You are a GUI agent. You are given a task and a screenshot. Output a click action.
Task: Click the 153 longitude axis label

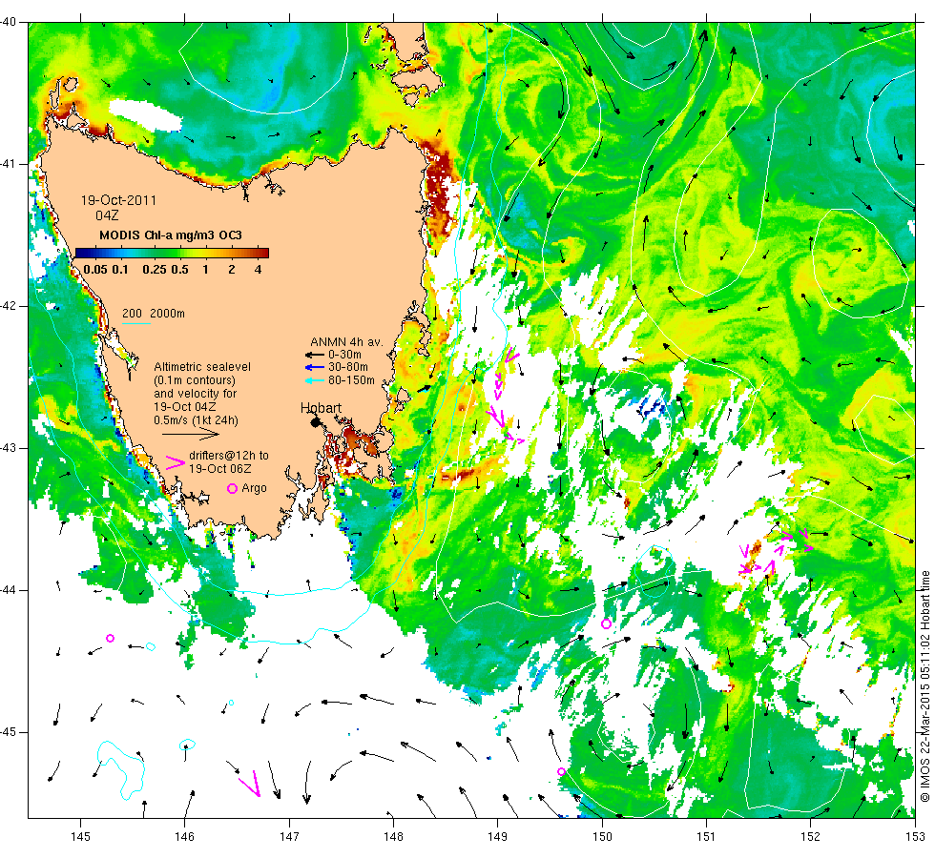(x=915, y=837)
